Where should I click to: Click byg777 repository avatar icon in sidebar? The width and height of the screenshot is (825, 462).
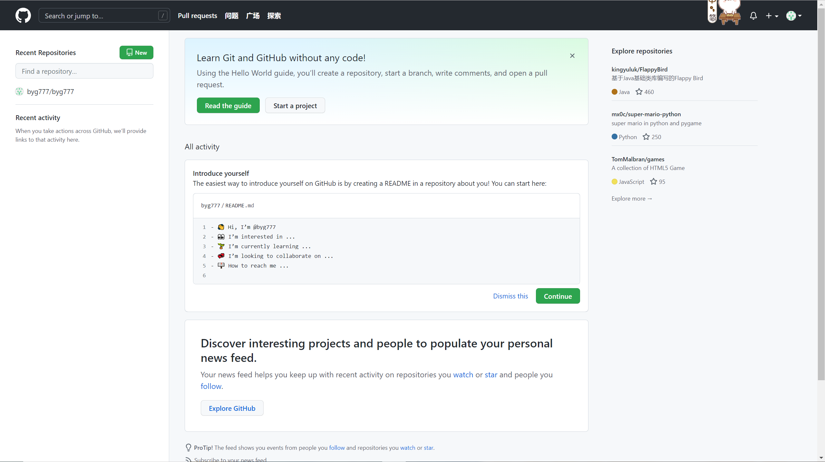pyautogui.click(x=19, y=91)
